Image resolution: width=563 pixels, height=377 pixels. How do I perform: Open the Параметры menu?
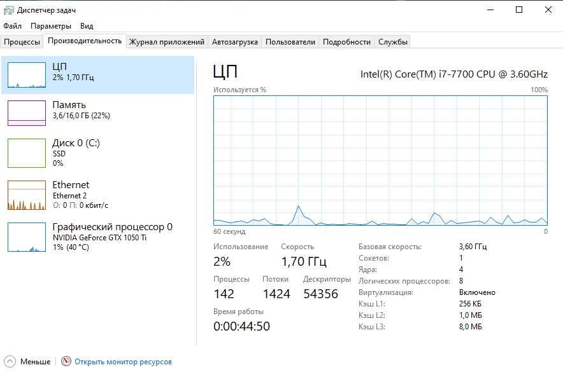coord(51,26)
